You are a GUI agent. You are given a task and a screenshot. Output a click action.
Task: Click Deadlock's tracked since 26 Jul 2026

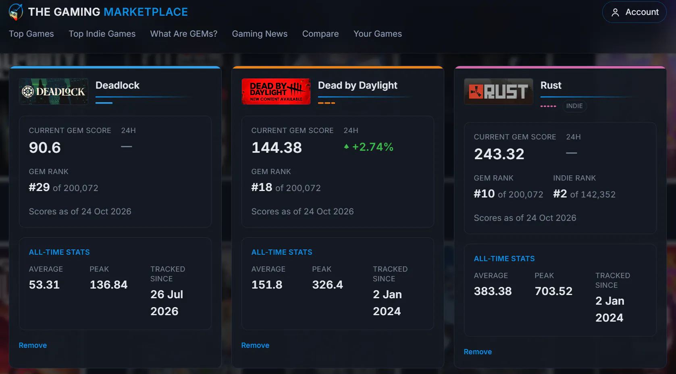[167, 303]
